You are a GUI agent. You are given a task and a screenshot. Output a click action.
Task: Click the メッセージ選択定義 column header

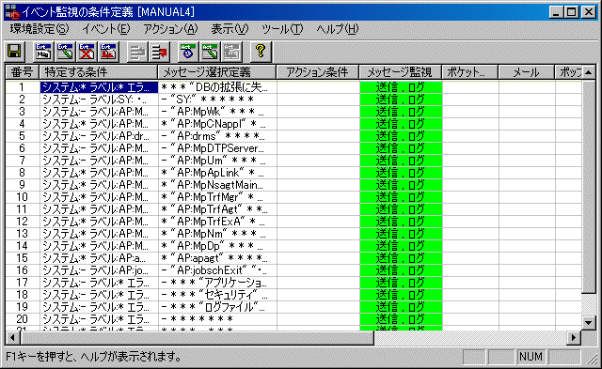[217, 72]
